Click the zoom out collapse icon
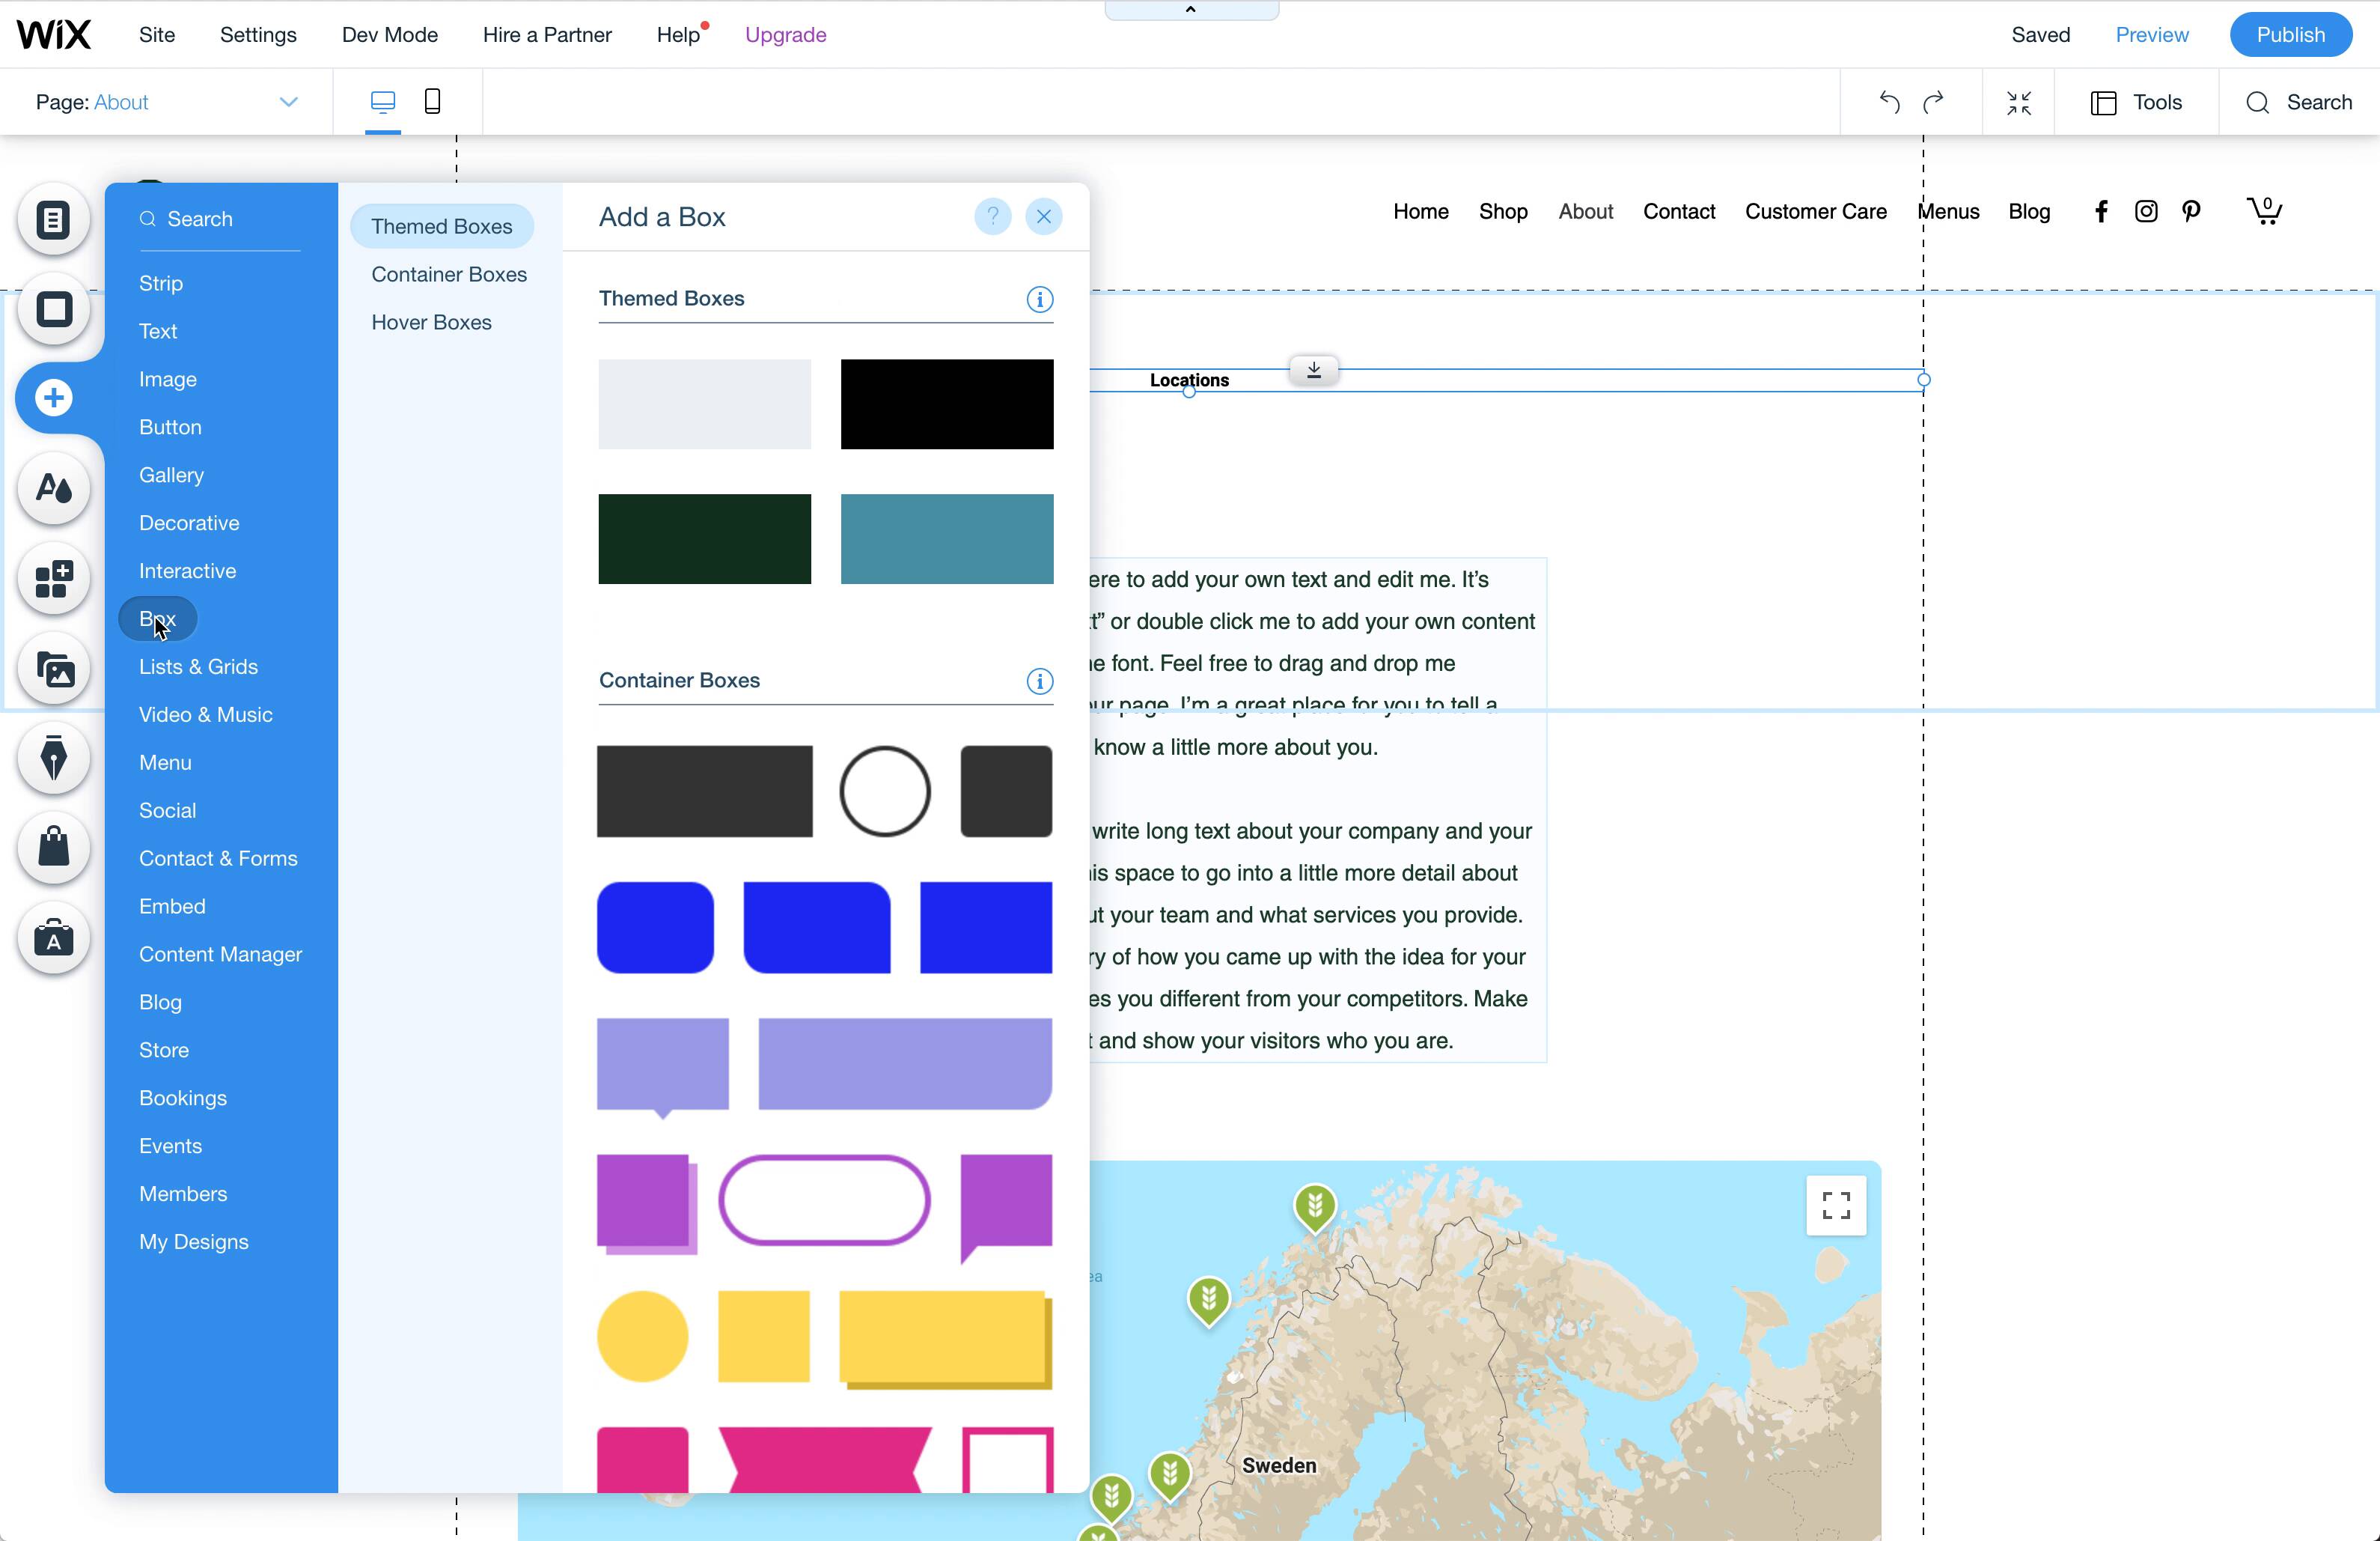The image size is (2380, 1541). 2018,102
